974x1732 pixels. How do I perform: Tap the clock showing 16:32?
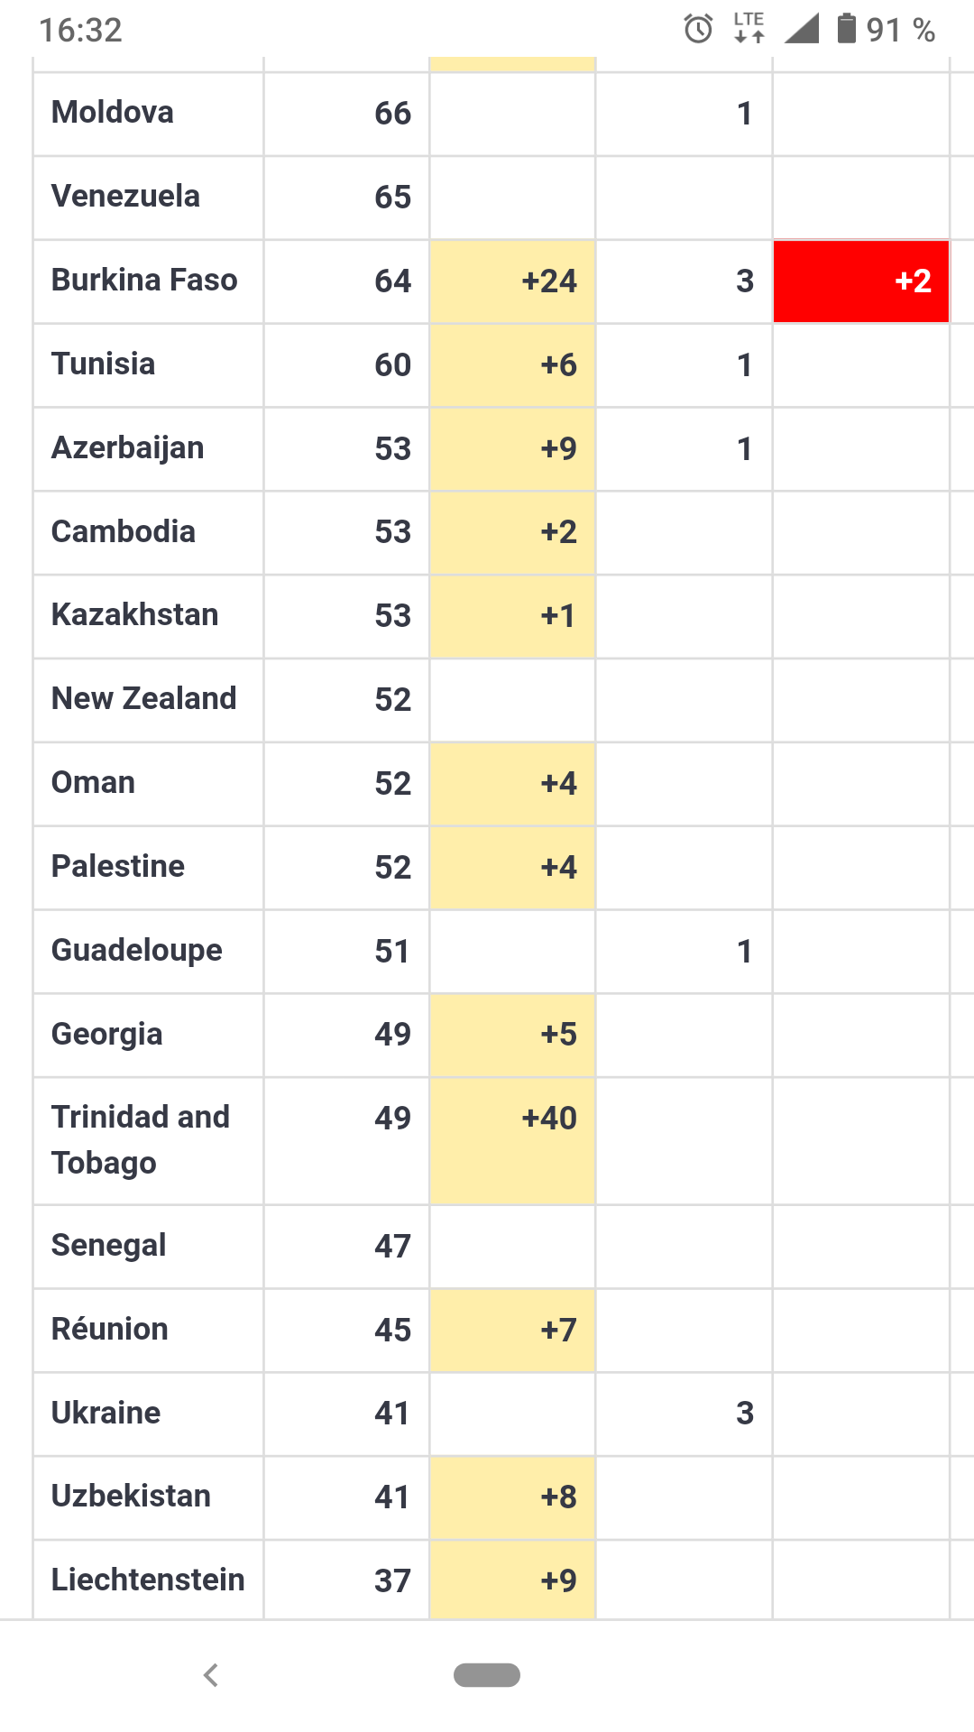click(x=80, y=31)
